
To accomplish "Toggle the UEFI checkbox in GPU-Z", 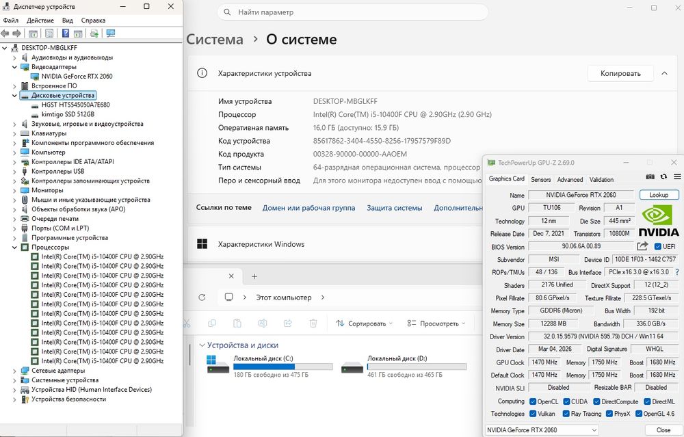I will [x=658, y=246].
